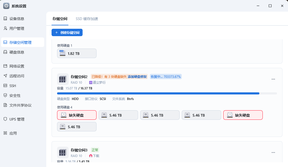Viewport: 288px width, 167px height.
Task: Click the 存储空间2 RAID icon
Action: click(x=63, y=79)
